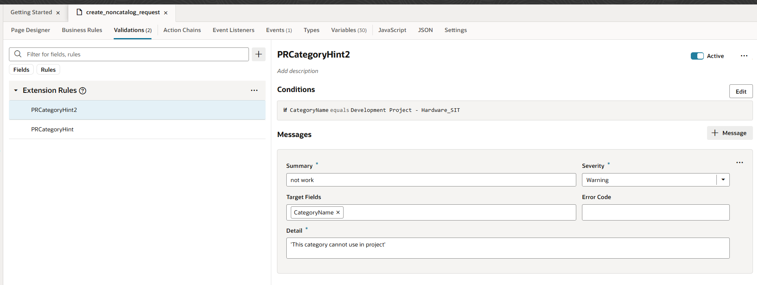Viewport: 757px width, 285px height.
Task: Click the Rules filter button
Action: click(x=48, y=70)
